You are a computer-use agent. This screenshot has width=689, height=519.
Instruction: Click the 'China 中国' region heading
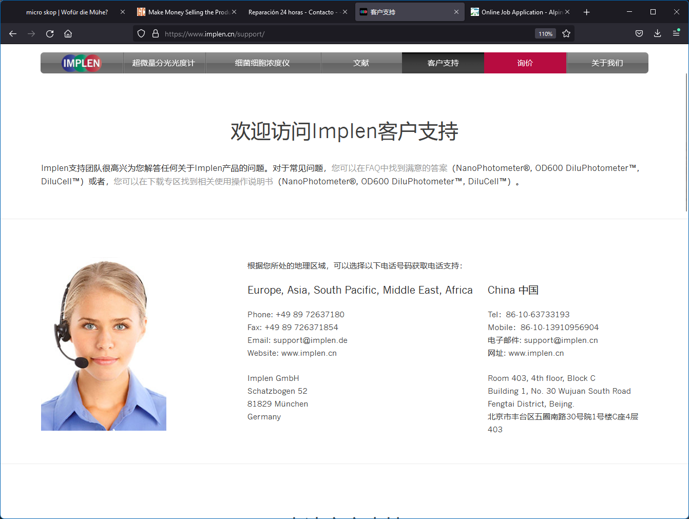pyautogui.click(x=513, y=290)
